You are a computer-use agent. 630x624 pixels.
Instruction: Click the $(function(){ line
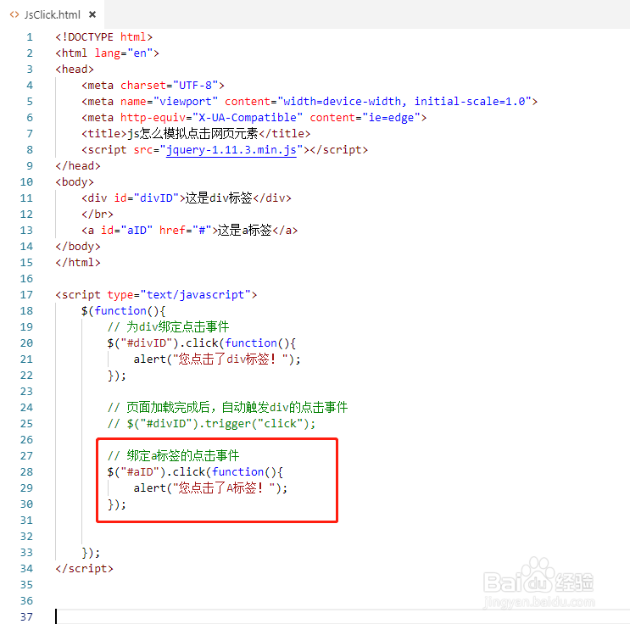click(123, 311)
